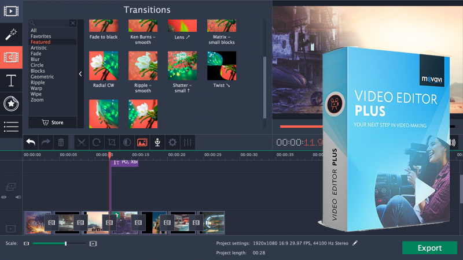463x260 pixels.
Task: Open the More tools list icon
Action: [11, 127]
